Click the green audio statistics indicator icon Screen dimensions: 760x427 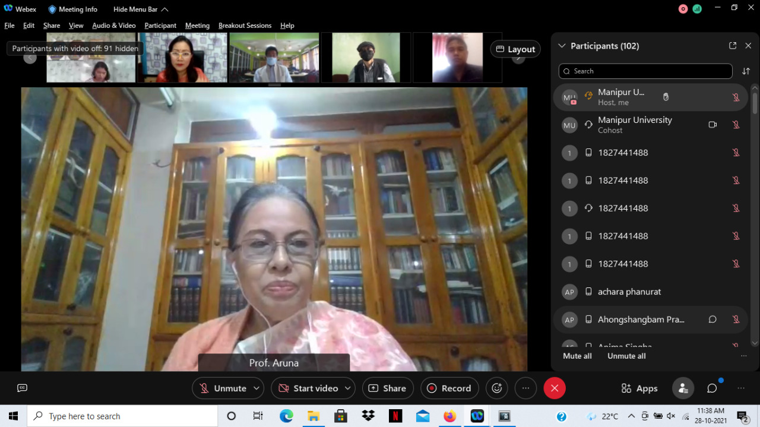pos(697,9)
